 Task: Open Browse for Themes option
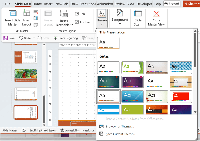coord(120,126)
